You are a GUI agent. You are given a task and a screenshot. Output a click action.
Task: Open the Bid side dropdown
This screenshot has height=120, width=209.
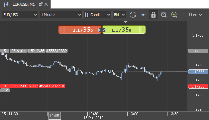coord(119,15)
